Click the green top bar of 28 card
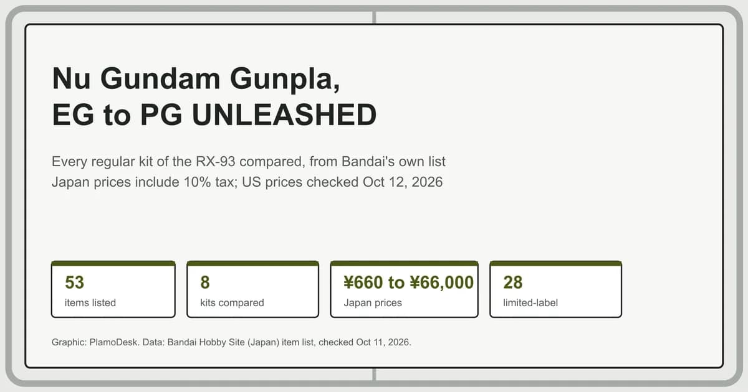The image size is (748, 392). (555, 263)
